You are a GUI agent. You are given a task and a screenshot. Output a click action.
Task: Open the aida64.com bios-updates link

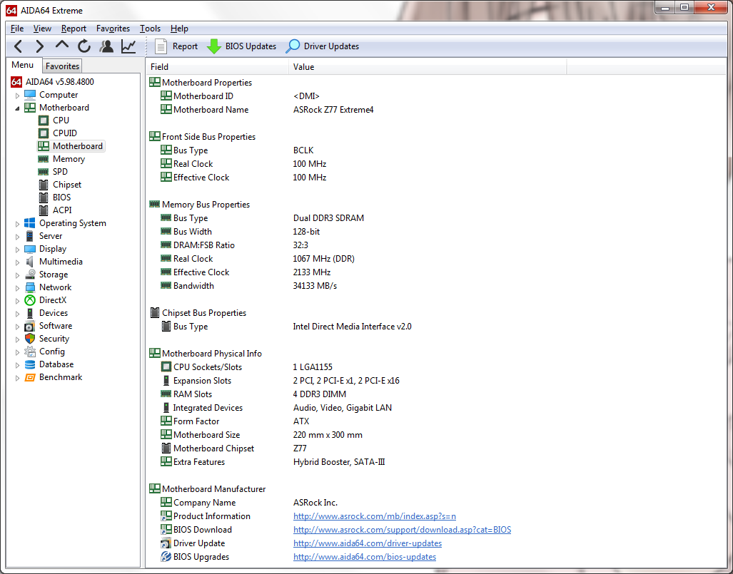point(365,557)
